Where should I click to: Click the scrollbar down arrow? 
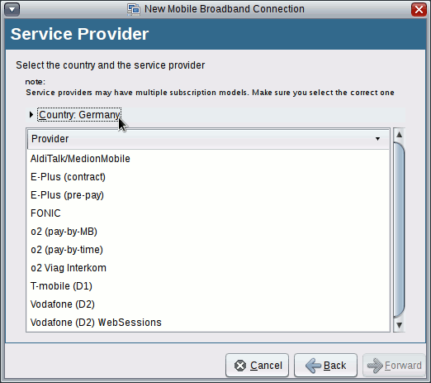[399, 325]
